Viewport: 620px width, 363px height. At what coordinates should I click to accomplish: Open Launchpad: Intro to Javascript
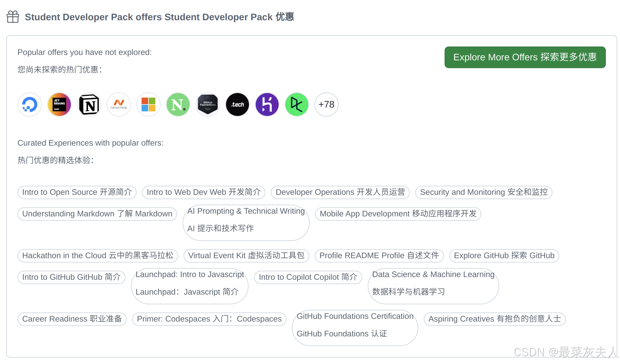click(x=190, y=286)
